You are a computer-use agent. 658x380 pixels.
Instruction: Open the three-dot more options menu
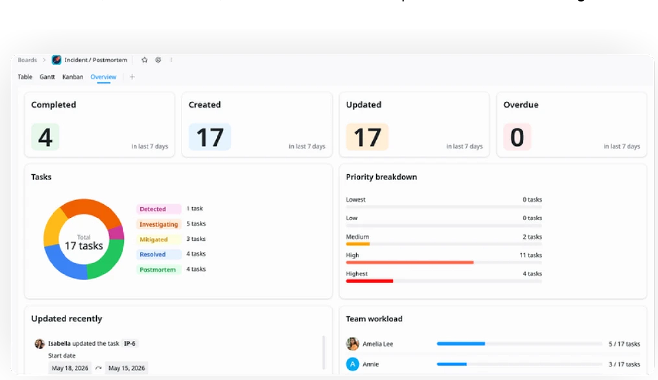(x=171, y=60)
